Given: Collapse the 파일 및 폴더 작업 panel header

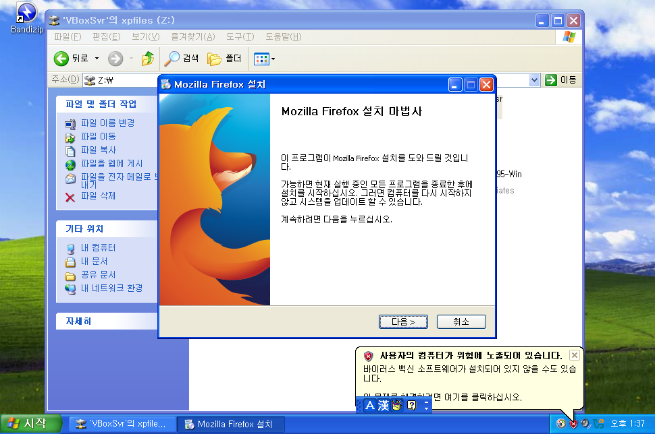Looking at the screenshot, I should click(x=107, y=104).
